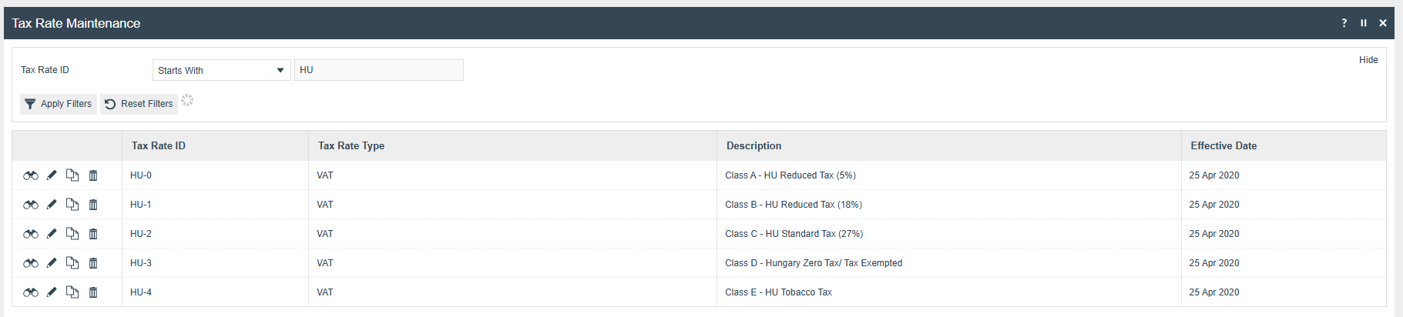
Task: Edit the HU-1 tax rate pencil icon
Action: point(52,205)
